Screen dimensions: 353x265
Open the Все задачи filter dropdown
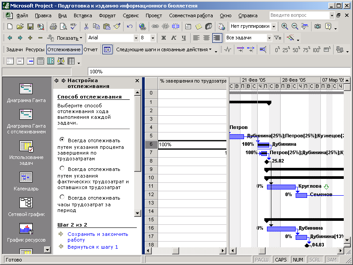(x=269, y=38)
